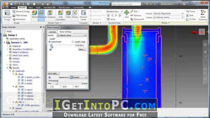Click Edit in the Planes panel
Image resolution: width=210 pixels, height=118 pixels.
point(135,11)
